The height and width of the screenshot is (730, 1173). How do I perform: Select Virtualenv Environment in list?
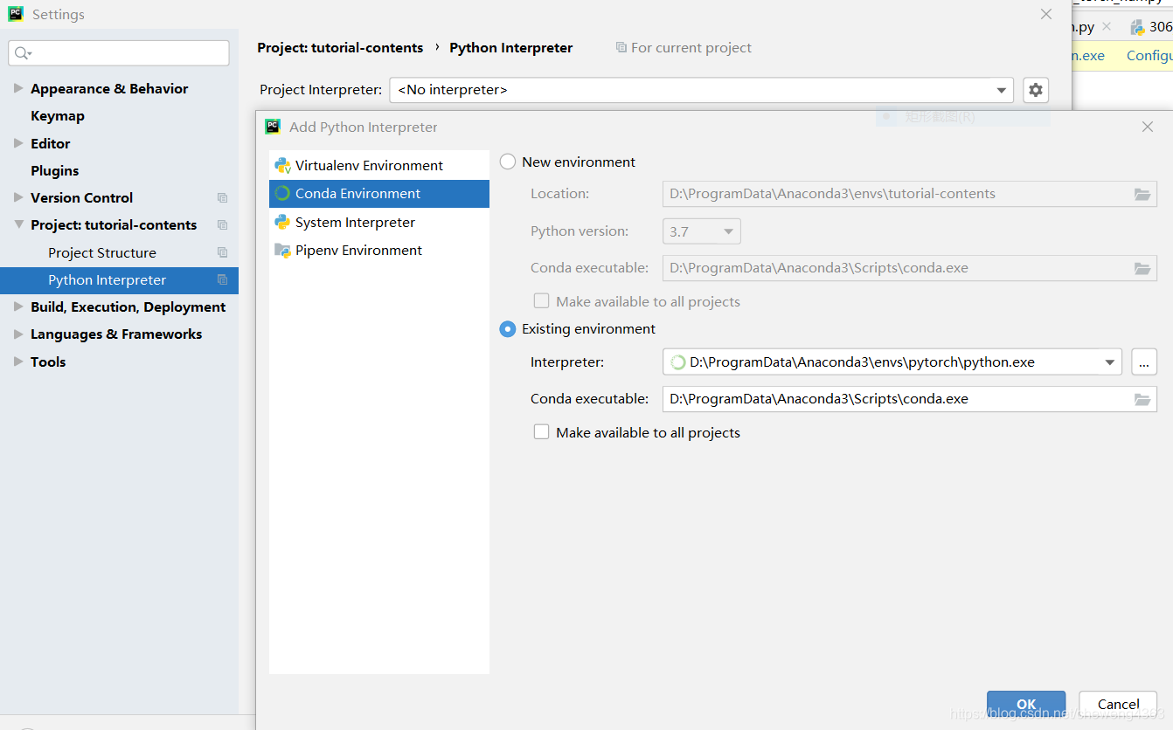coord(379,165)
